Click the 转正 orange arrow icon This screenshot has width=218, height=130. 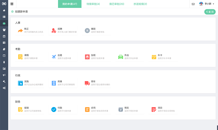20,31
